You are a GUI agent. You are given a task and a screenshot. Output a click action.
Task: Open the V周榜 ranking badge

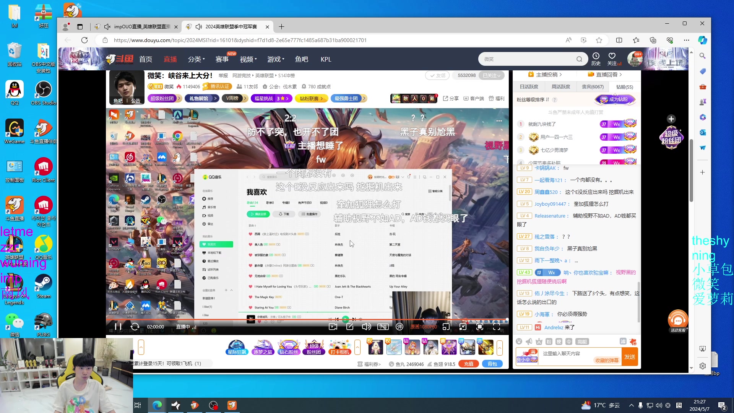tap(234, 99)
